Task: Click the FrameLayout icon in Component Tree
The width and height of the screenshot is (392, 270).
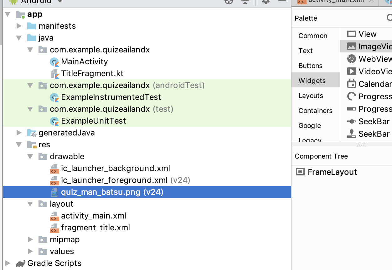Action: tap(301, 172)
